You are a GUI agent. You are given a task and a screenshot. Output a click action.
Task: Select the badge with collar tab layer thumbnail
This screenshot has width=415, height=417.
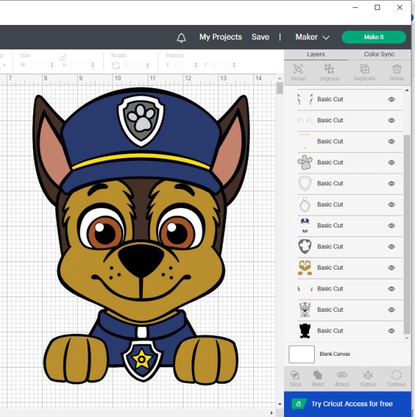pos(305,204)
